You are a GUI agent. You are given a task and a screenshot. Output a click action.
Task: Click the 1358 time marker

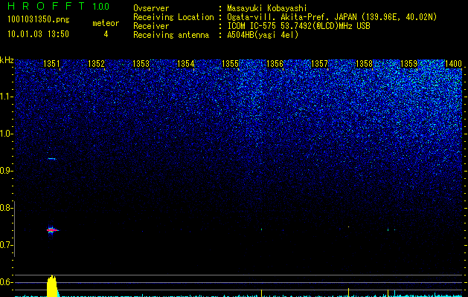tap(365, 64)
